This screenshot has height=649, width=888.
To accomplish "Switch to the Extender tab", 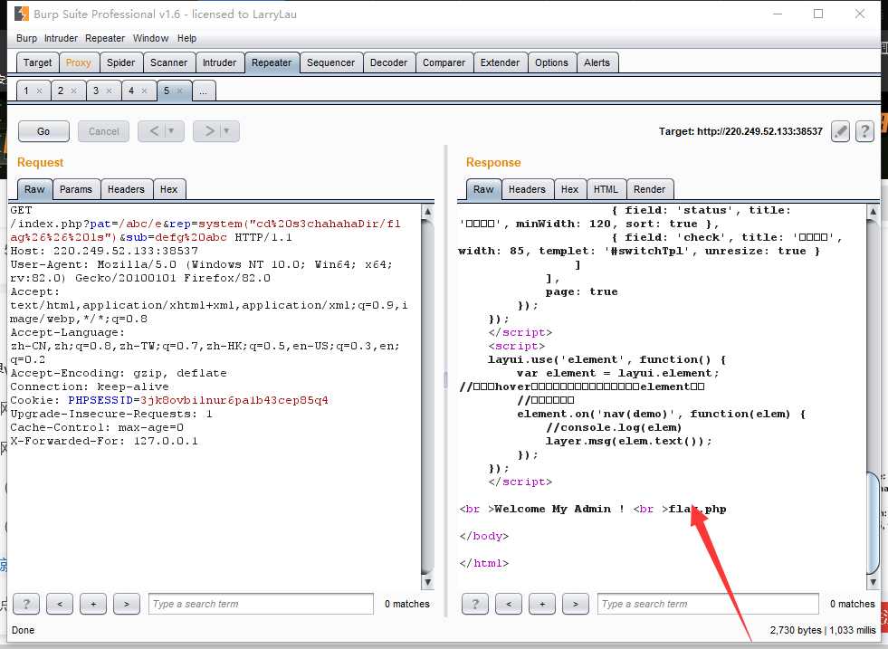I will (x=500, y=62).
